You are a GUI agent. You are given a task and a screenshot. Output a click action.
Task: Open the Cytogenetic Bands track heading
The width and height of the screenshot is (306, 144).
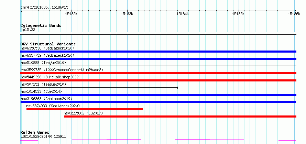coord(41,25)
